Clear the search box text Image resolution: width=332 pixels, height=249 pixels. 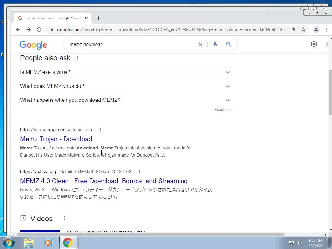point(200,44)
